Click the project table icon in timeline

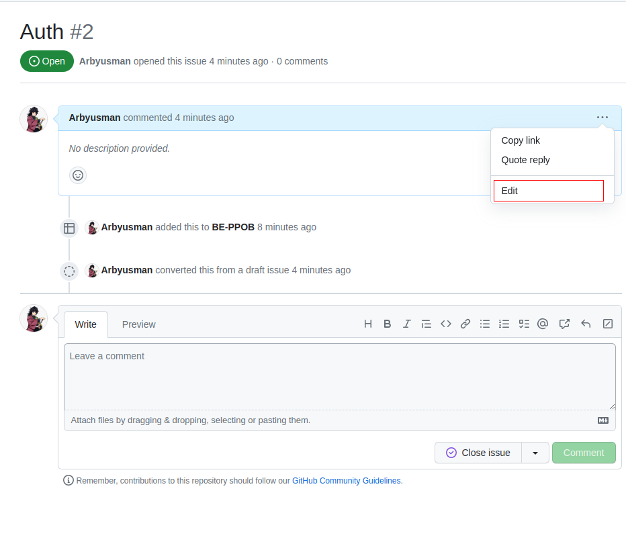69,228
